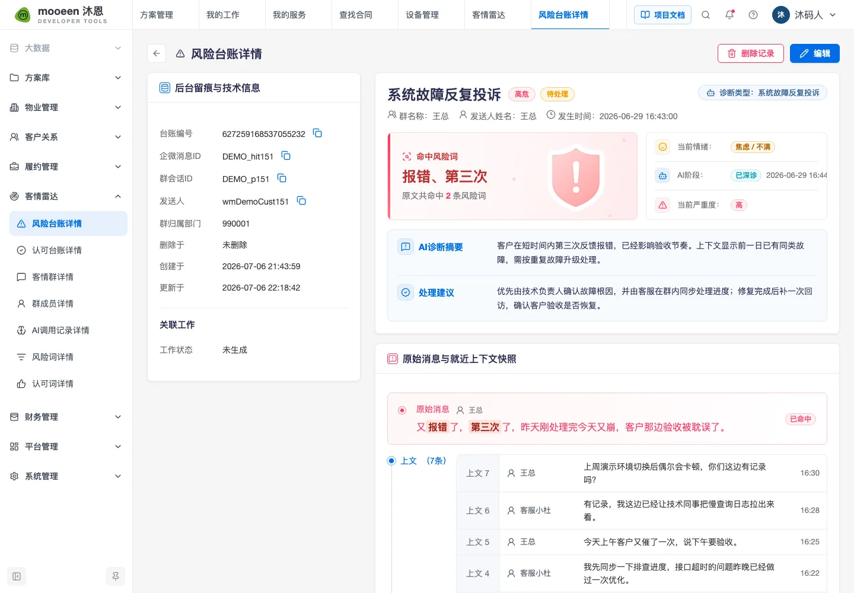
Task: Click the AI诊断摘要 icon
Action: coord(406,247)
